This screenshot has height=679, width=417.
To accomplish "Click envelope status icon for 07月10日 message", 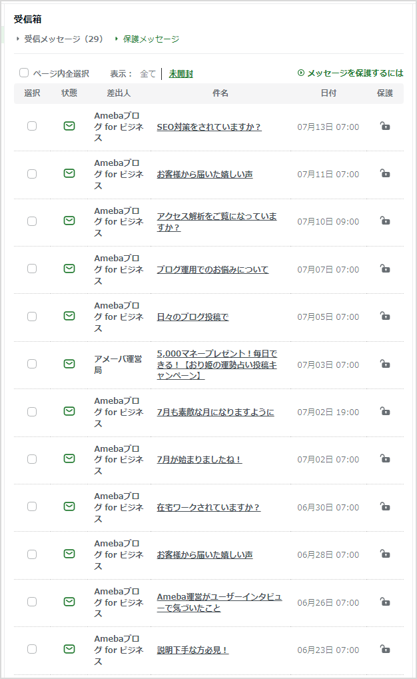I will pyautogui.click(x=69, y=221).
